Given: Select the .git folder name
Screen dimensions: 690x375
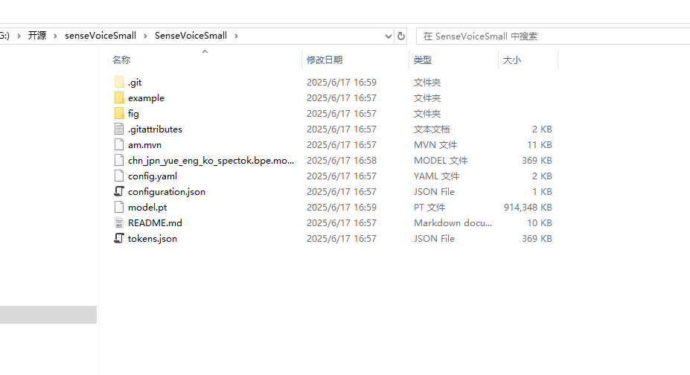Looking at the screenshot, I should pyautogui.click(x=135, y=82).
